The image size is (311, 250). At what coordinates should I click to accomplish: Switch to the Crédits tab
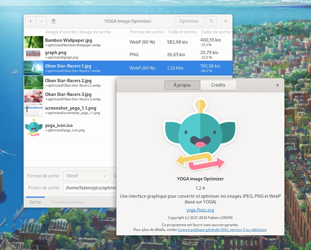coord(218,85)
